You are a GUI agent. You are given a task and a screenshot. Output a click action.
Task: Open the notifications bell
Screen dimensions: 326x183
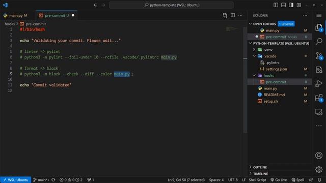coord(319,180)
